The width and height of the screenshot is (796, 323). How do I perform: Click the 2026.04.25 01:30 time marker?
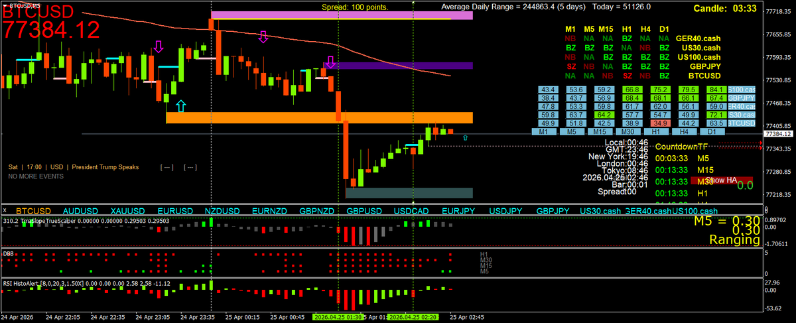(338, 318)
